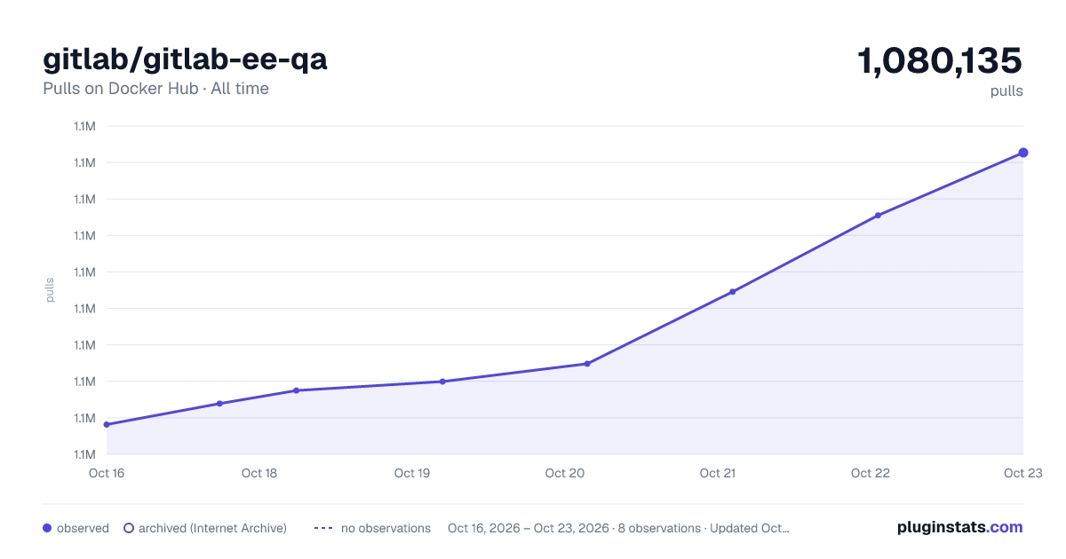
Task: Select the Oct 22 data point on the line
Action: [878, 216]
